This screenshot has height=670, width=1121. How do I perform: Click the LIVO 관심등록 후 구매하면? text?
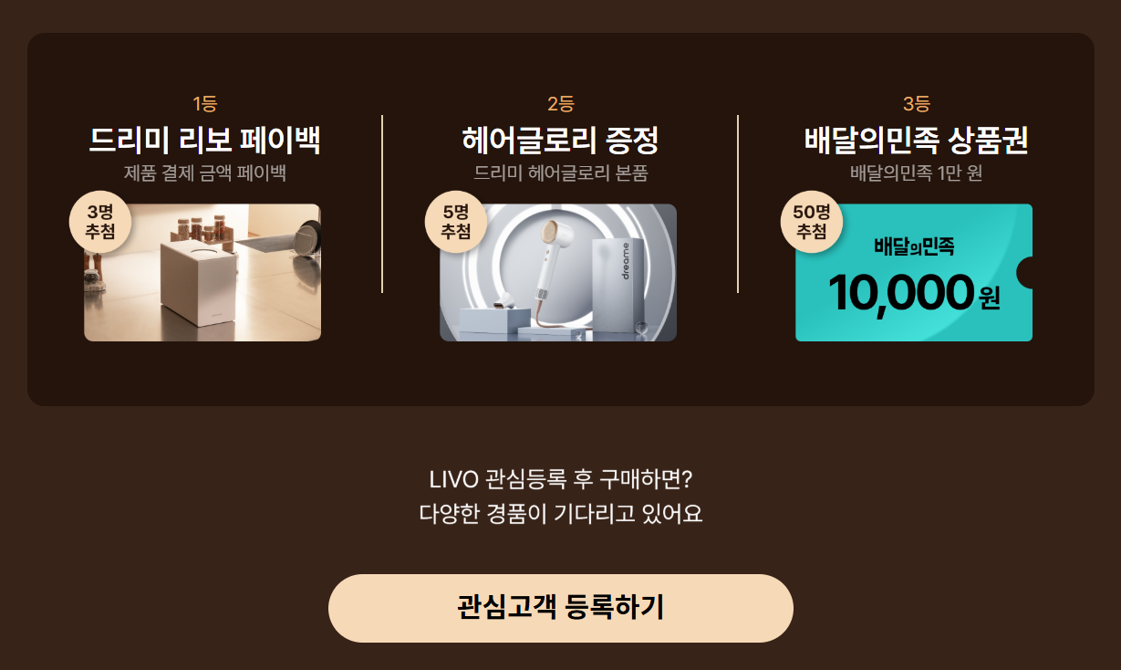(560, 479)
